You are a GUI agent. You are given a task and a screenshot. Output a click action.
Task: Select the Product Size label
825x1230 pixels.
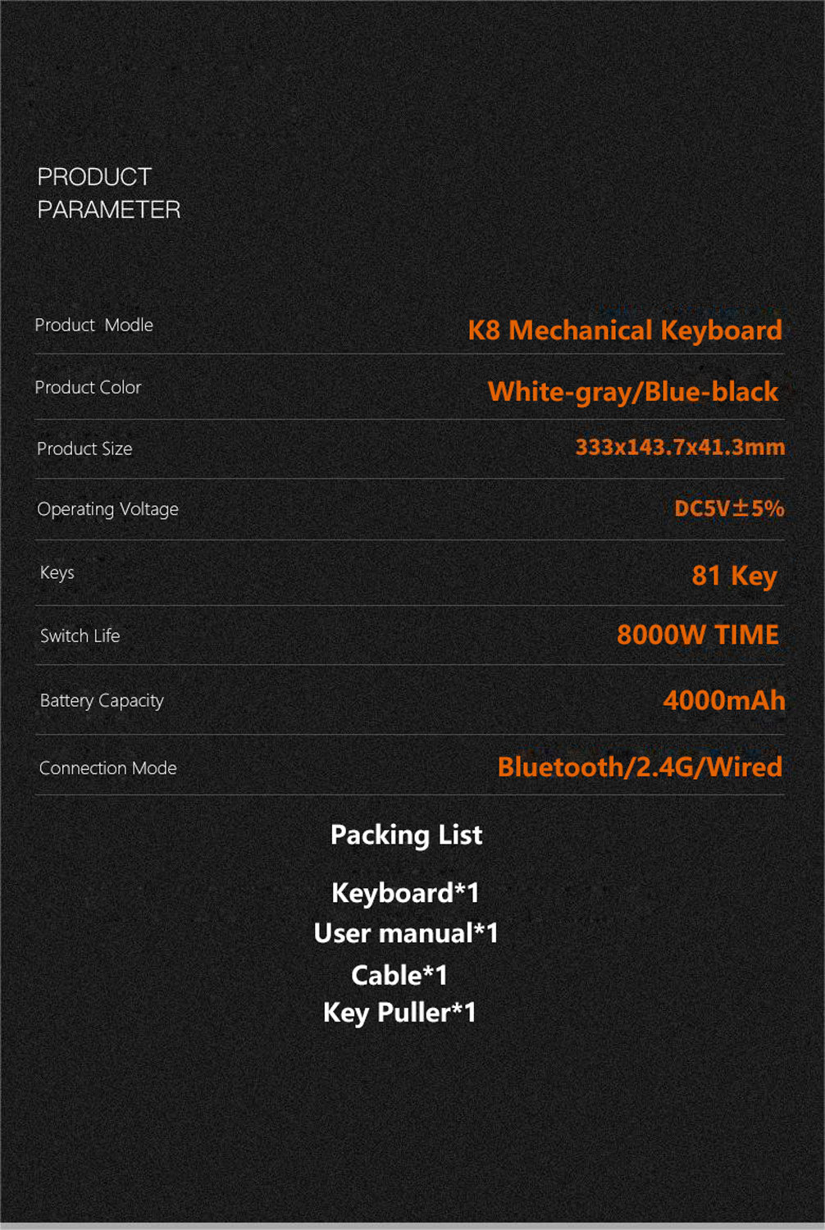tap(84, 449)
